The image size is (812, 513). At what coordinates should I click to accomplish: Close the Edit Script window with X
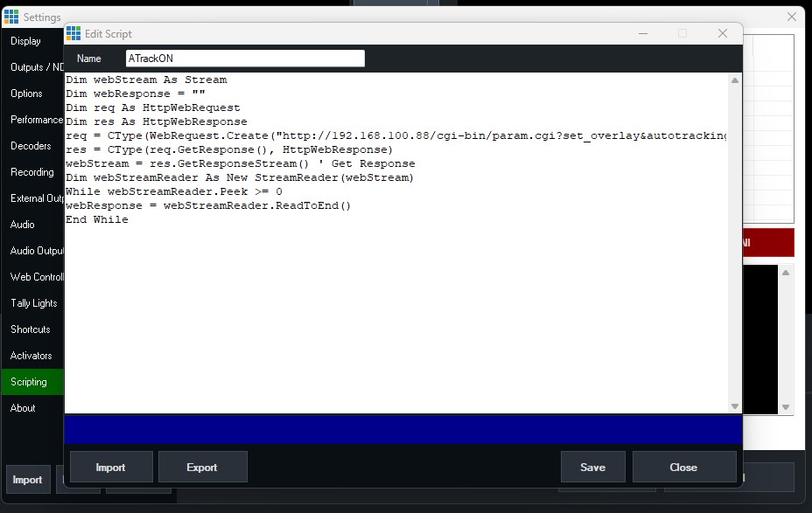click(723, 33)
